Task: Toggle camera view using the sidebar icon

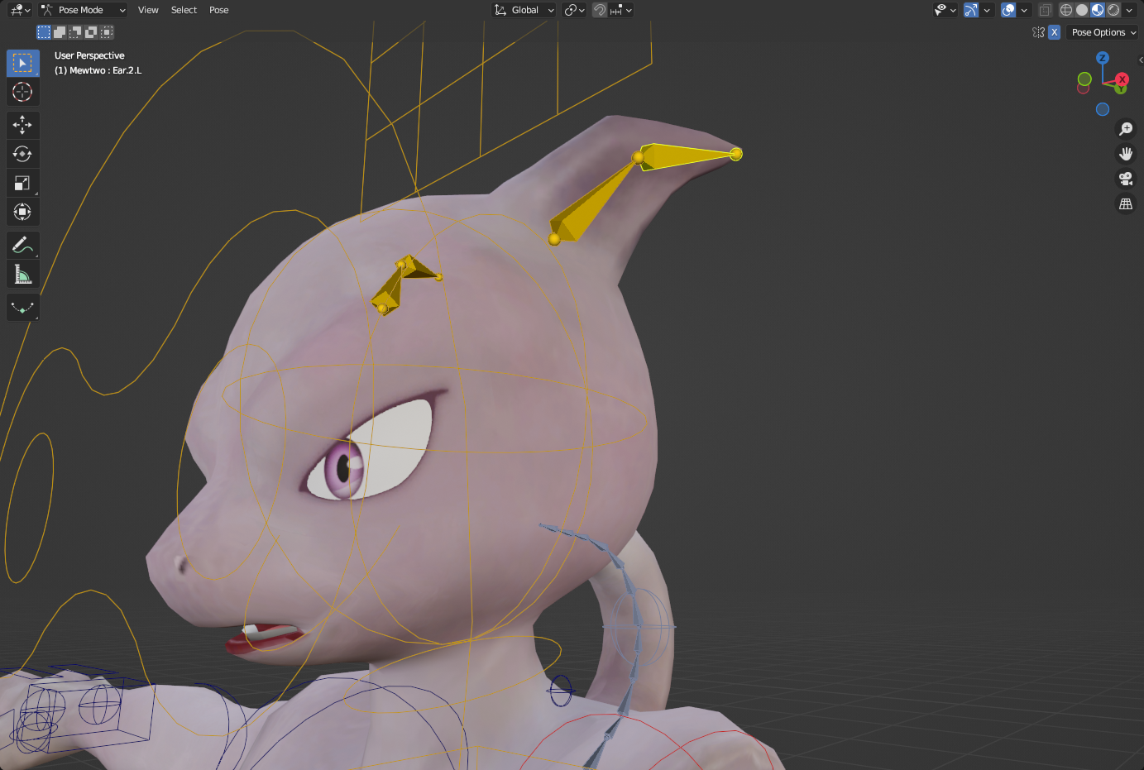Action: [x=1126, y=179]
